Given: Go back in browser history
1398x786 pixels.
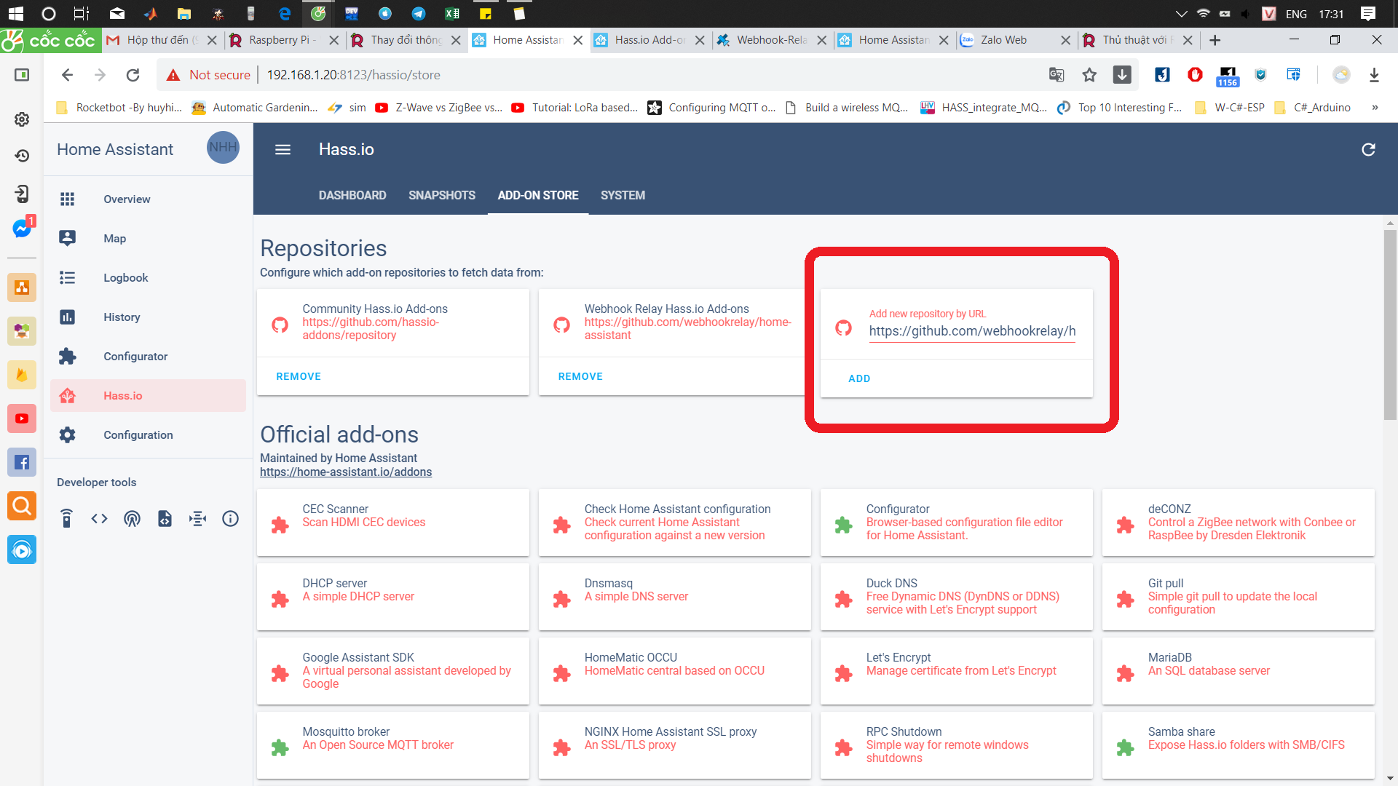Looking at the screenshot, I should point(67,75).
